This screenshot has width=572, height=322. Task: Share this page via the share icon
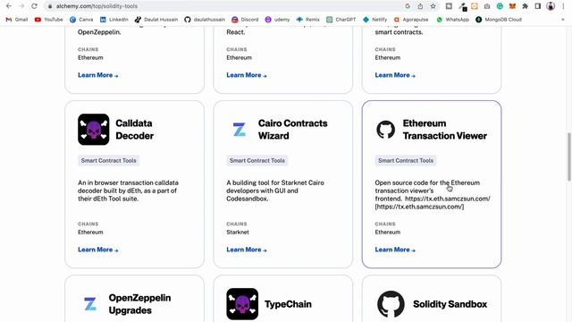[x=420, y=6]
